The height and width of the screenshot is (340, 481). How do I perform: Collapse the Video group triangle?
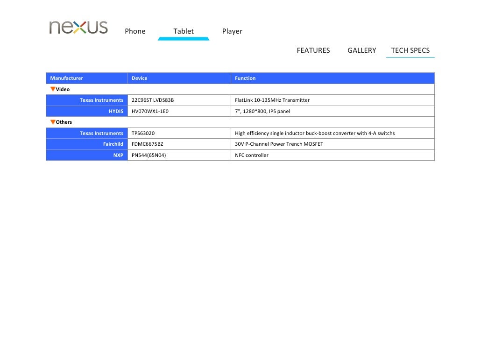pyautogui.click(x=53, y=89)
